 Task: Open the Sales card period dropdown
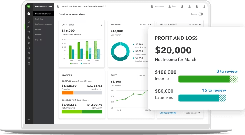(x=143, y=75)
